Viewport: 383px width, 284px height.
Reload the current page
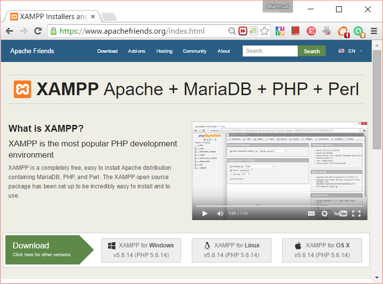38,31
